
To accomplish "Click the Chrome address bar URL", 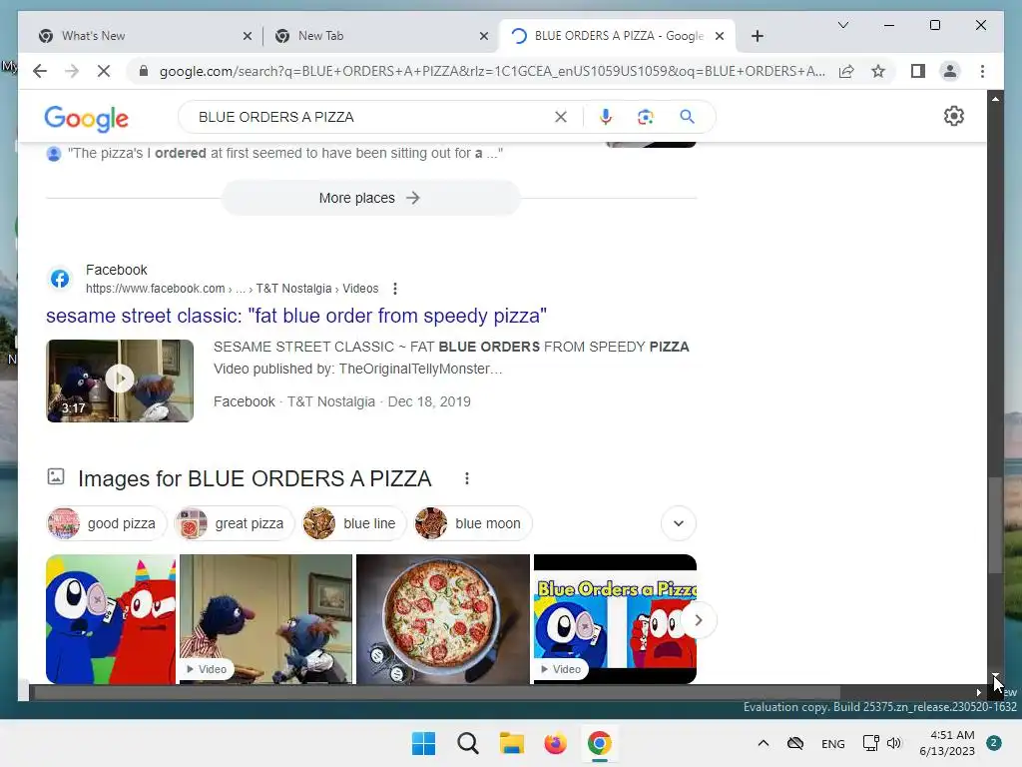I will pos(492,71).
